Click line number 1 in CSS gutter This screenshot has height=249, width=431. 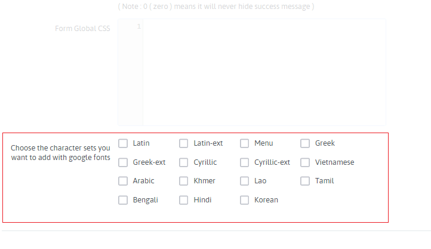coord(138,27)
